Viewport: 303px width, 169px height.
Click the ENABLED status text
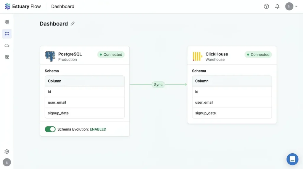pyautogui.click(x=98, y=129)
